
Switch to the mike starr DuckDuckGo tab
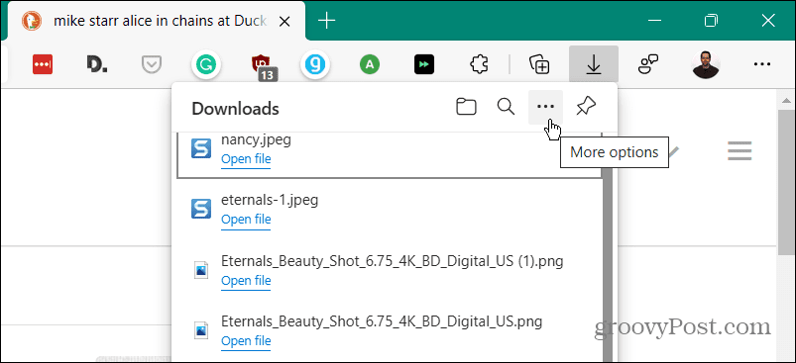click(156, 21)
